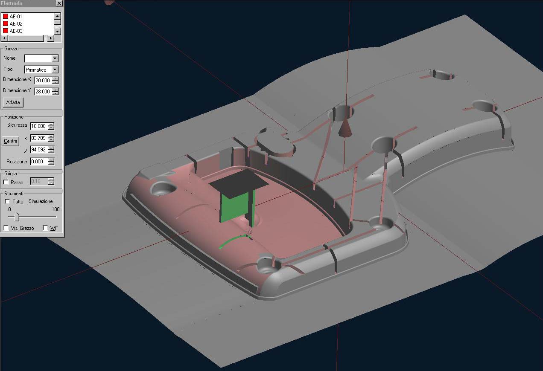Select the AE-03 electrode entry
The height and width of the screenshot is (371, 543).
[16, 31]
